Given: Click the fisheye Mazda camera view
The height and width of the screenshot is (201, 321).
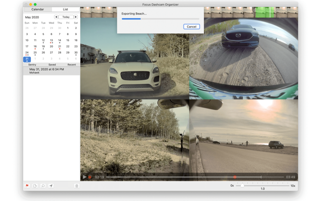Looking at the screenshot, I should (244, 58).
